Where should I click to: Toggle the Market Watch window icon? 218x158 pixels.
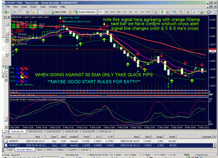(21, 12)
